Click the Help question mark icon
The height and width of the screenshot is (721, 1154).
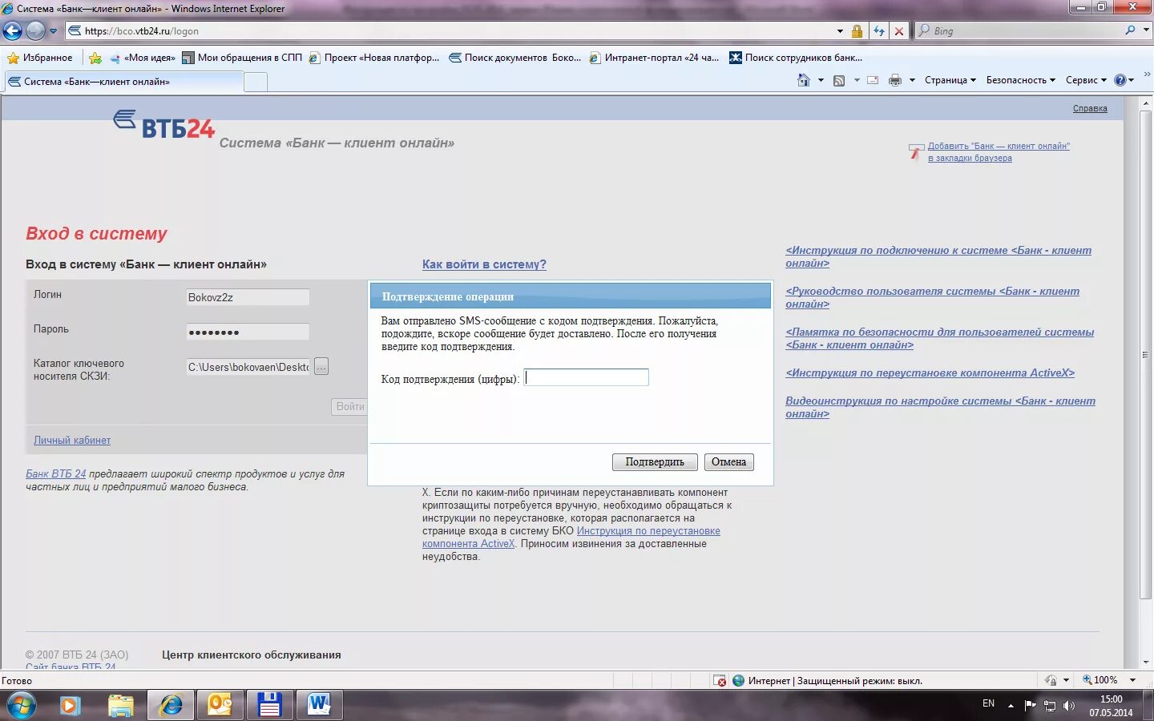click(x=1120, y=80)
